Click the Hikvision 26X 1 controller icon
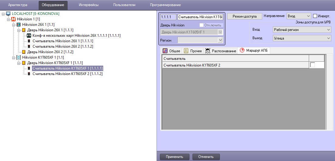 tap(19, 25)
